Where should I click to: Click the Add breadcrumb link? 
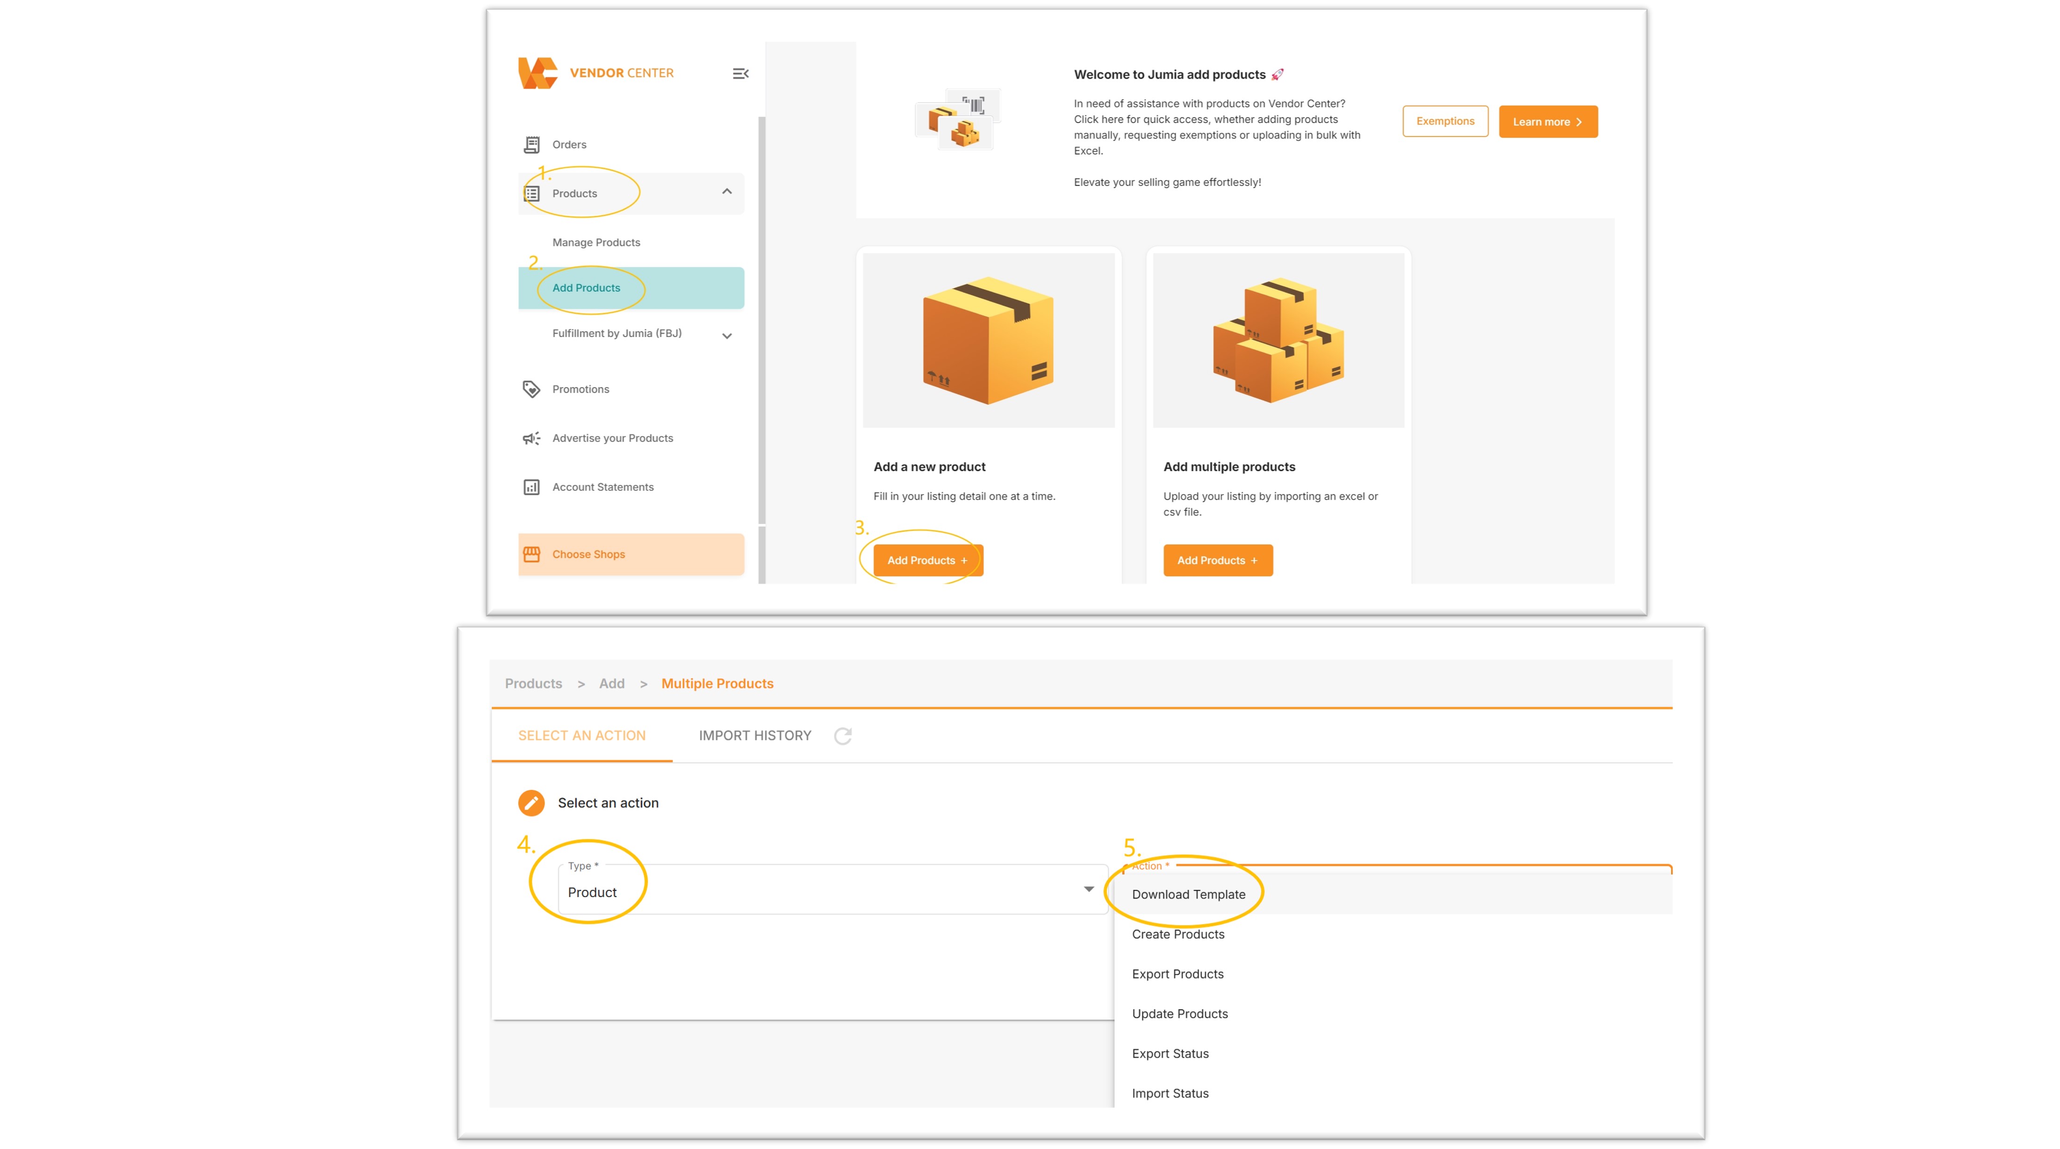coord(612,683)
